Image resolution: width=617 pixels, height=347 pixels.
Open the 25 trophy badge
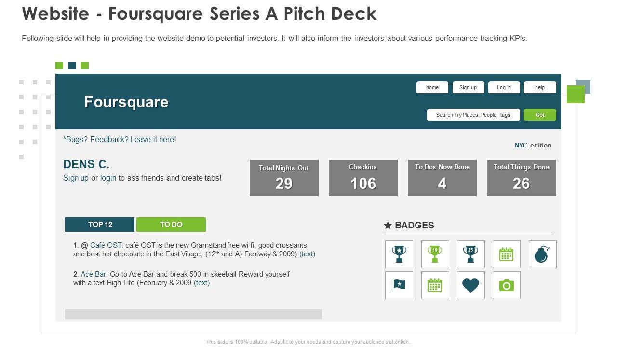tap(470, 254)
